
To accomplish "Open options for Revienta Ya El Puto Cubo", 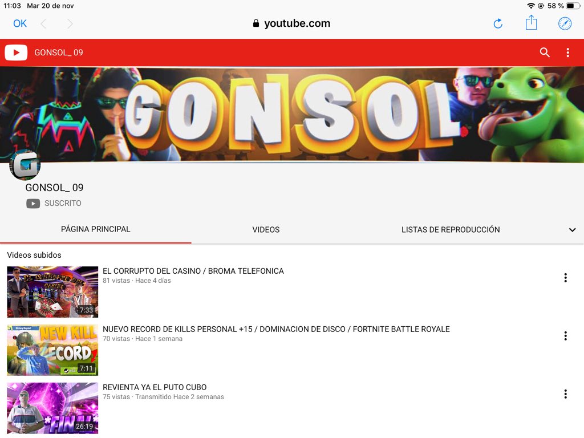I will [x=565, y=394].
